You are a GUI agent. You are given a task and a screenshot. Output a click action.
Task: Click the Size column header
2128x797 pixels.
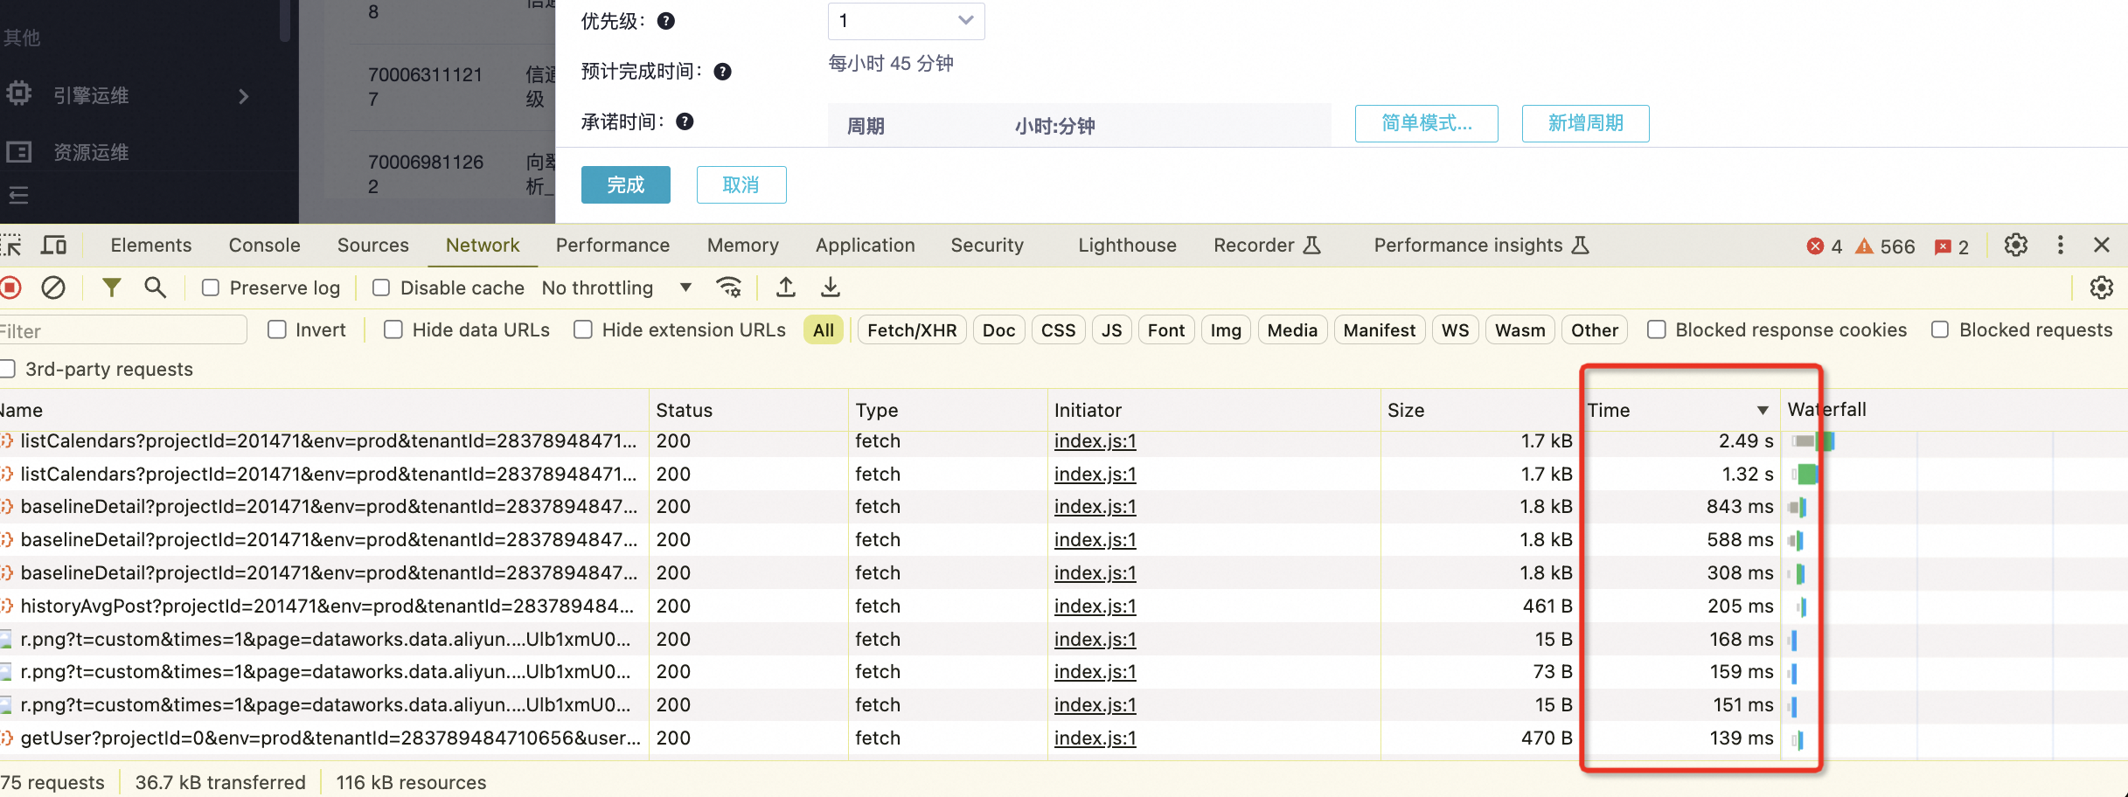coord(1480,410)
